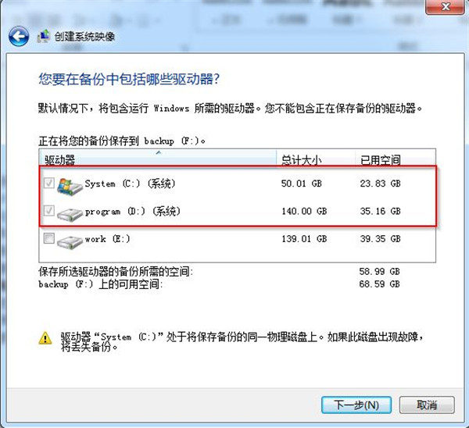Sort by the 驱动器 column header
This screenshot has height=428, width=469.
[x=158, y=159]
